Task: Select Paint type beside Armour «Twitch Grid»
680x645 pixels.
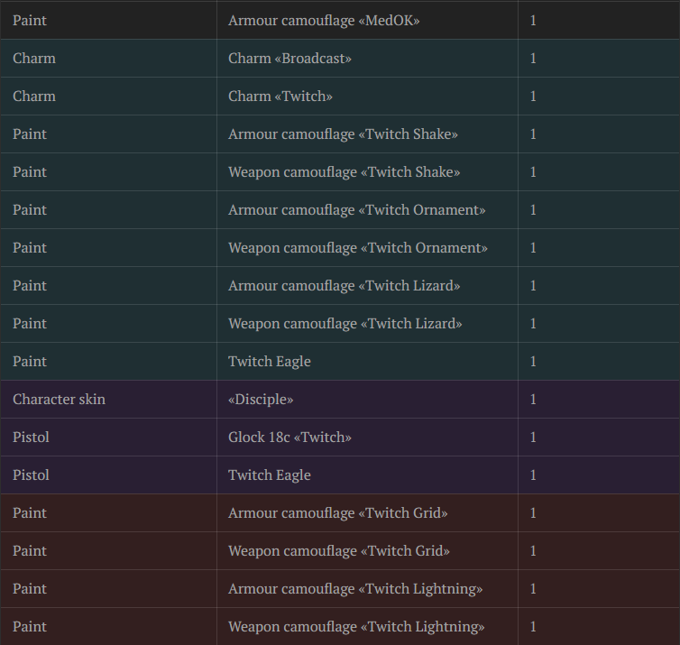Action: tap(30, 512)
